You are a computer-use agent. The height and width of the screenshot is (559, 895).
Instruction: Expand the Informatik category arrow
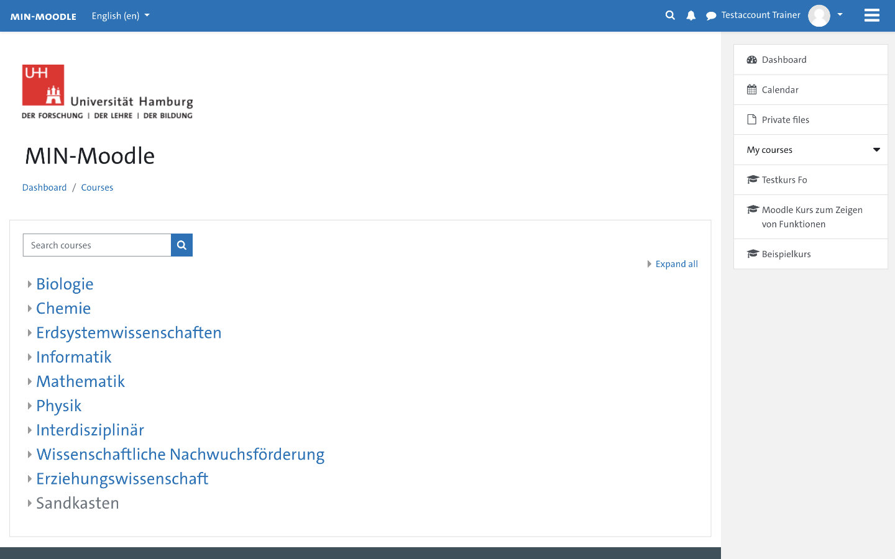click(29, 357)
